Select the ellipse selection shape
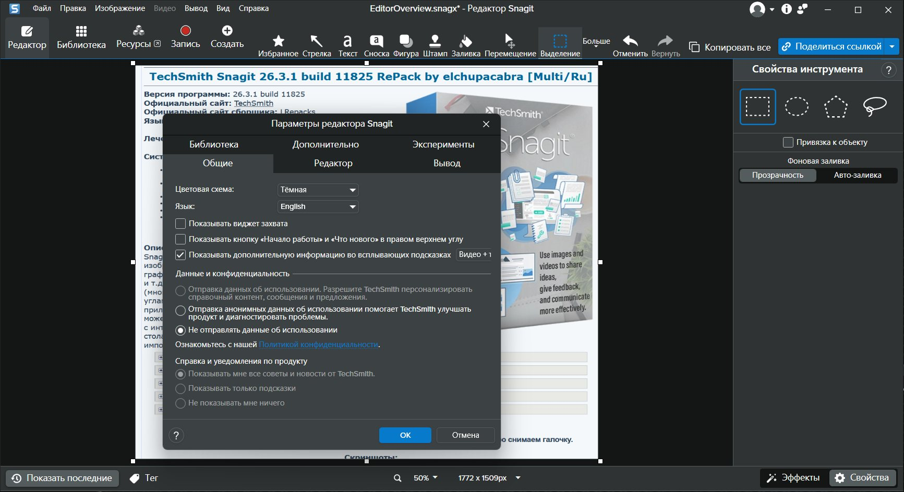Viewport: 904px width, 492px height. [x=797, y=107]
